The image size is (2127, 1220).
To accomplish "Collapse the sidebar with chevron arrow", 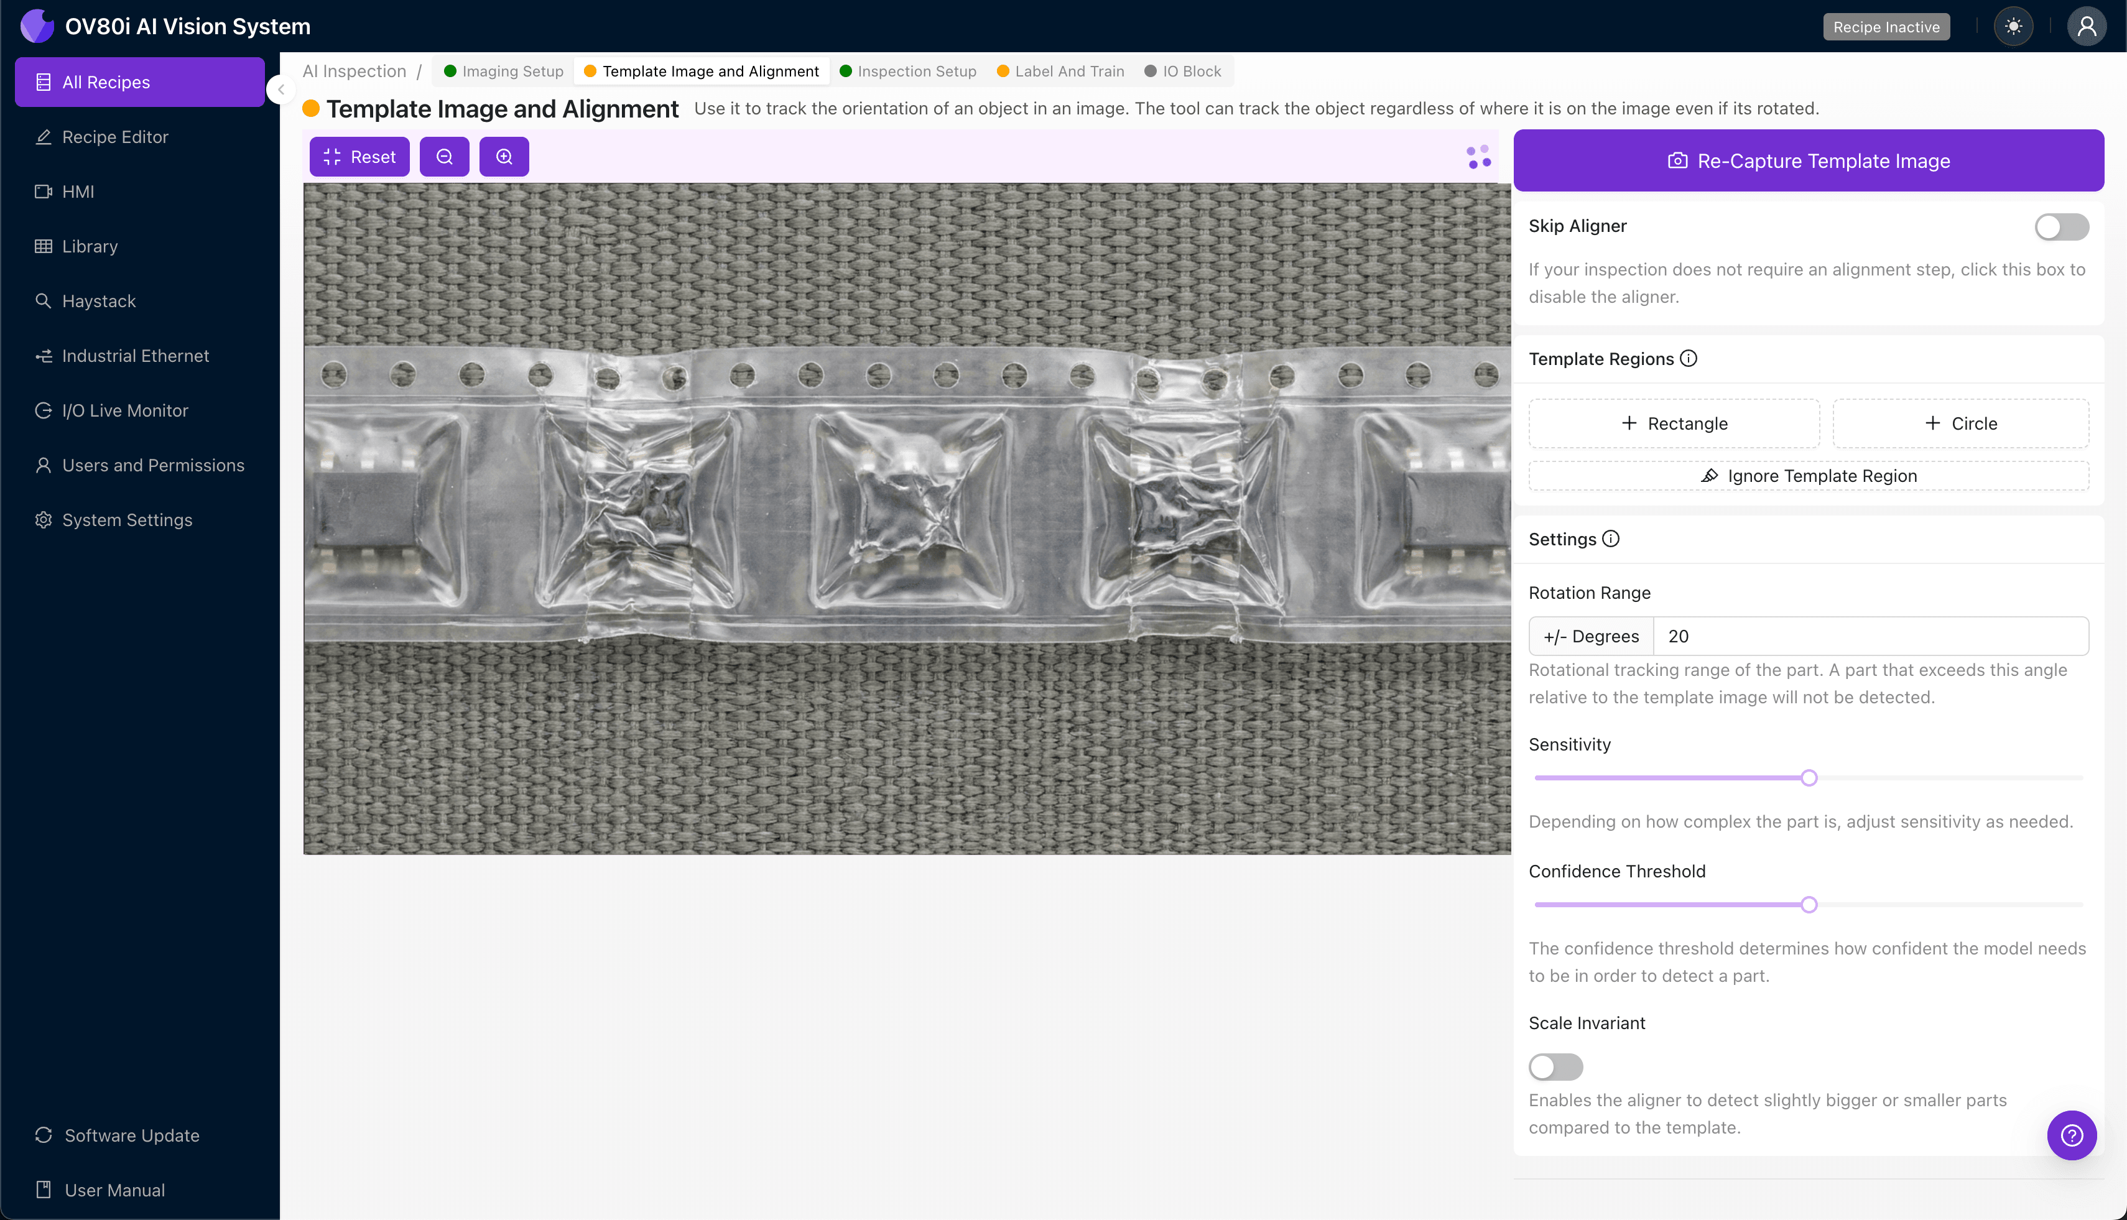I will point(282,90).
